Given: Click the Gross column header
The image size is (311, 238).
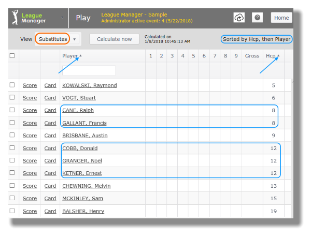Looking at the screenshot, I should pos(252,56).
